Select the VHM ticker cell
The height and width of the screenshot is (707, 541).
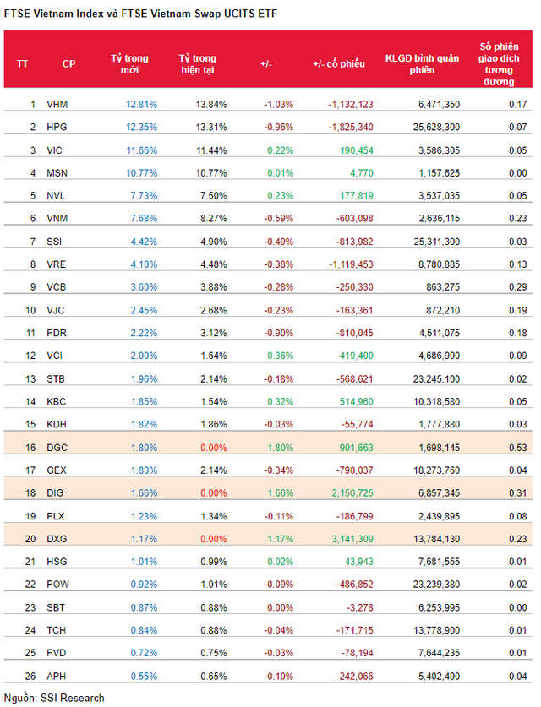click(x=57, y=105)
